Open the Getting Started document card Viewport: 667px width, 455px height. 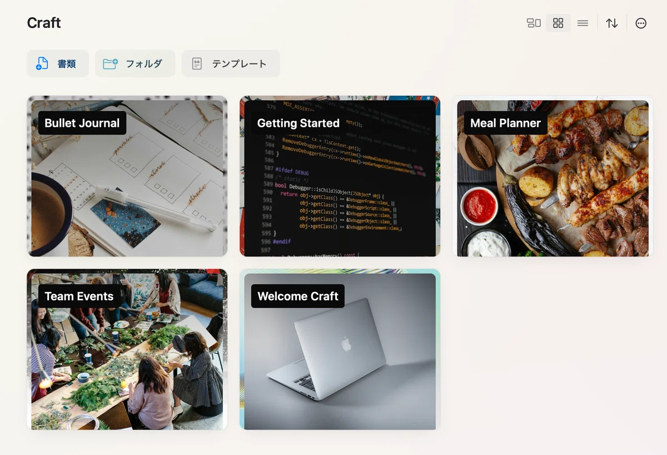pyautogui.click(x=340, y=176)
